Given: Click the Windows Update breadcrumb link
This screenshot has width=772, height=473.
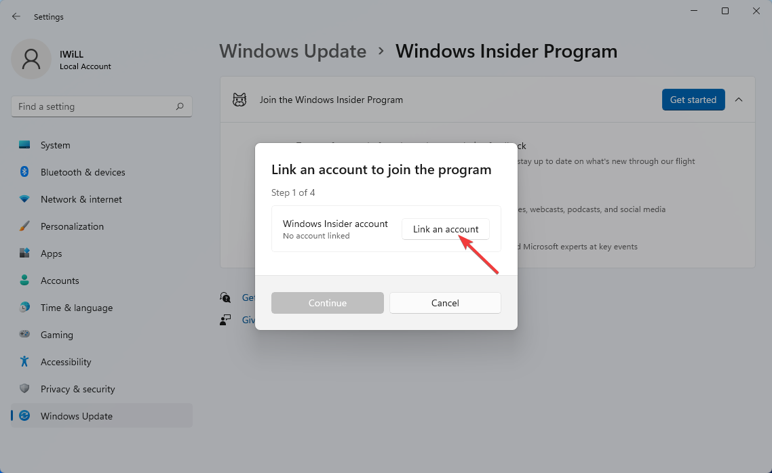Looking at the screenshot, I should 293,51.
